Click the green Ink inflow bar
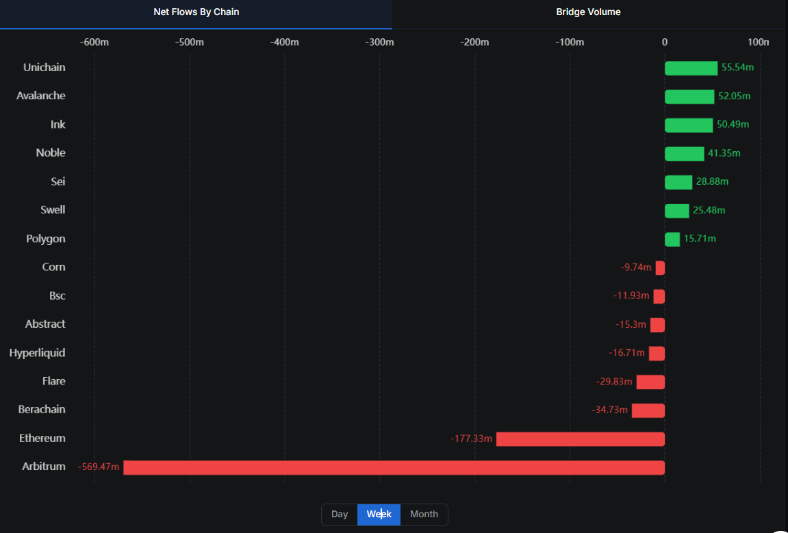The height and width of the screenshot is (533, 788). (x=689, y=125)
